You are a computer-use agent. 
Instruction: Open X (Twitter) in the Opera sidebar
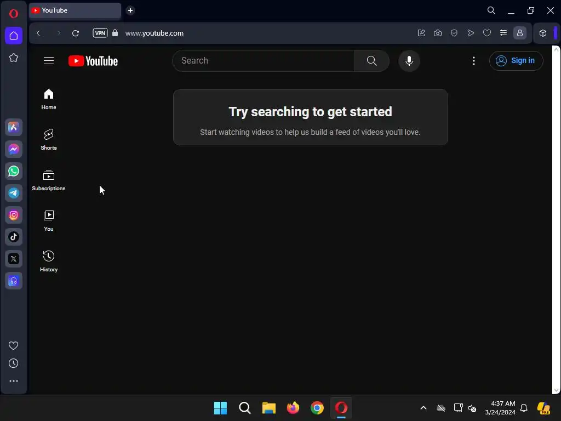tap(14, 259)
